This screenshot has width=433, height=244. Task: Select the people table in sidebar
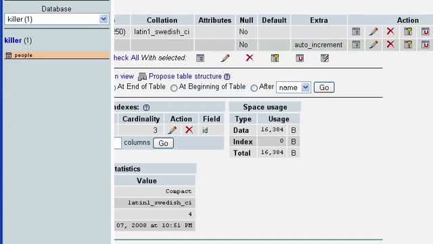(x=24, y=56)
